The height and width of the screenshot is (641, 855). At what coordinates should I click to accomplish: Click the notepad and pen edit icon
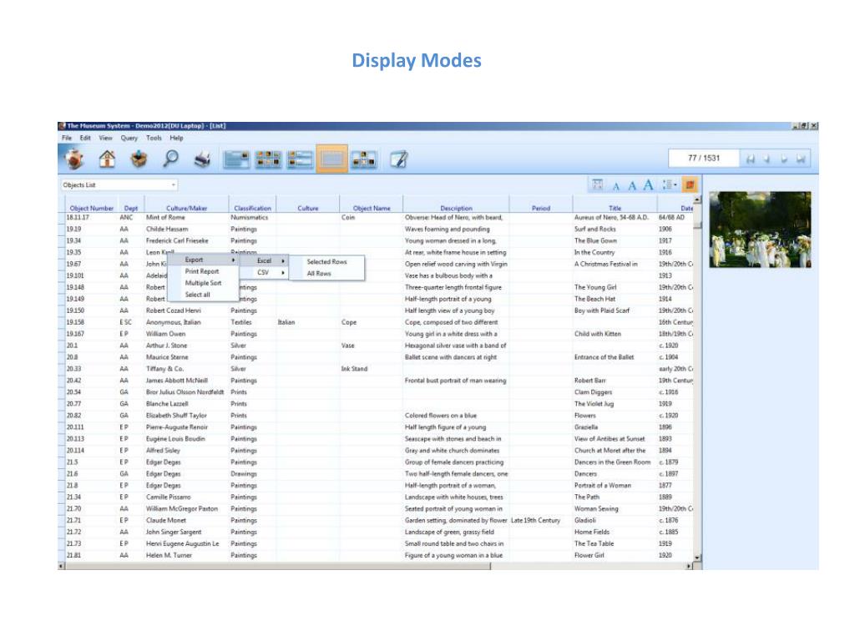398,159
